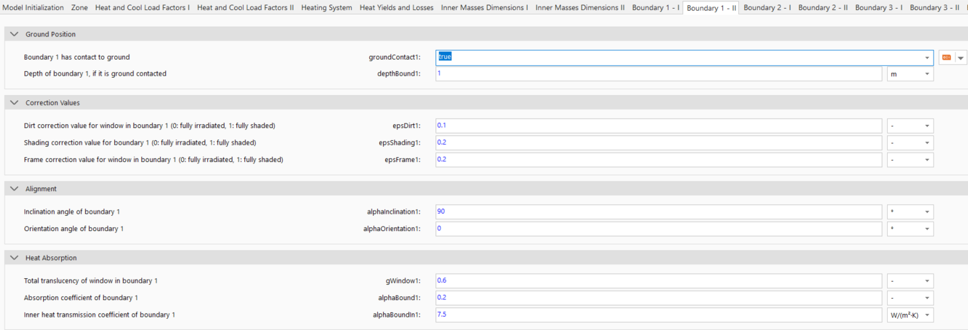Open the degree unit dropdown for alphaOrientation1
This screenshot has width=968, height=330.
tap(910, 228)
